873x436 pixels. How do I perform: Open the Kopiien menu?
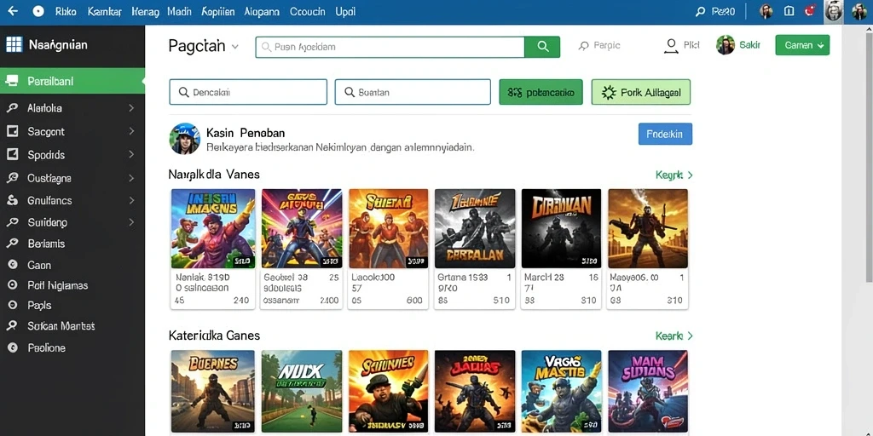point(217,12)
